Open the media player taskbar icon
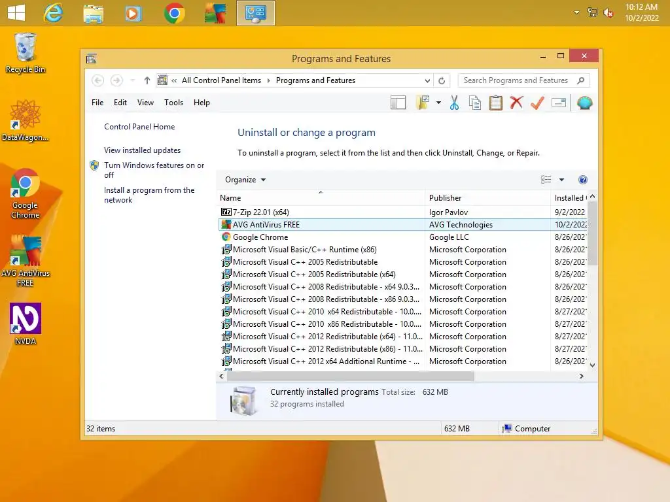Viewport: 670px width, 502px height. pyautogui.click(x=133, y=14)
